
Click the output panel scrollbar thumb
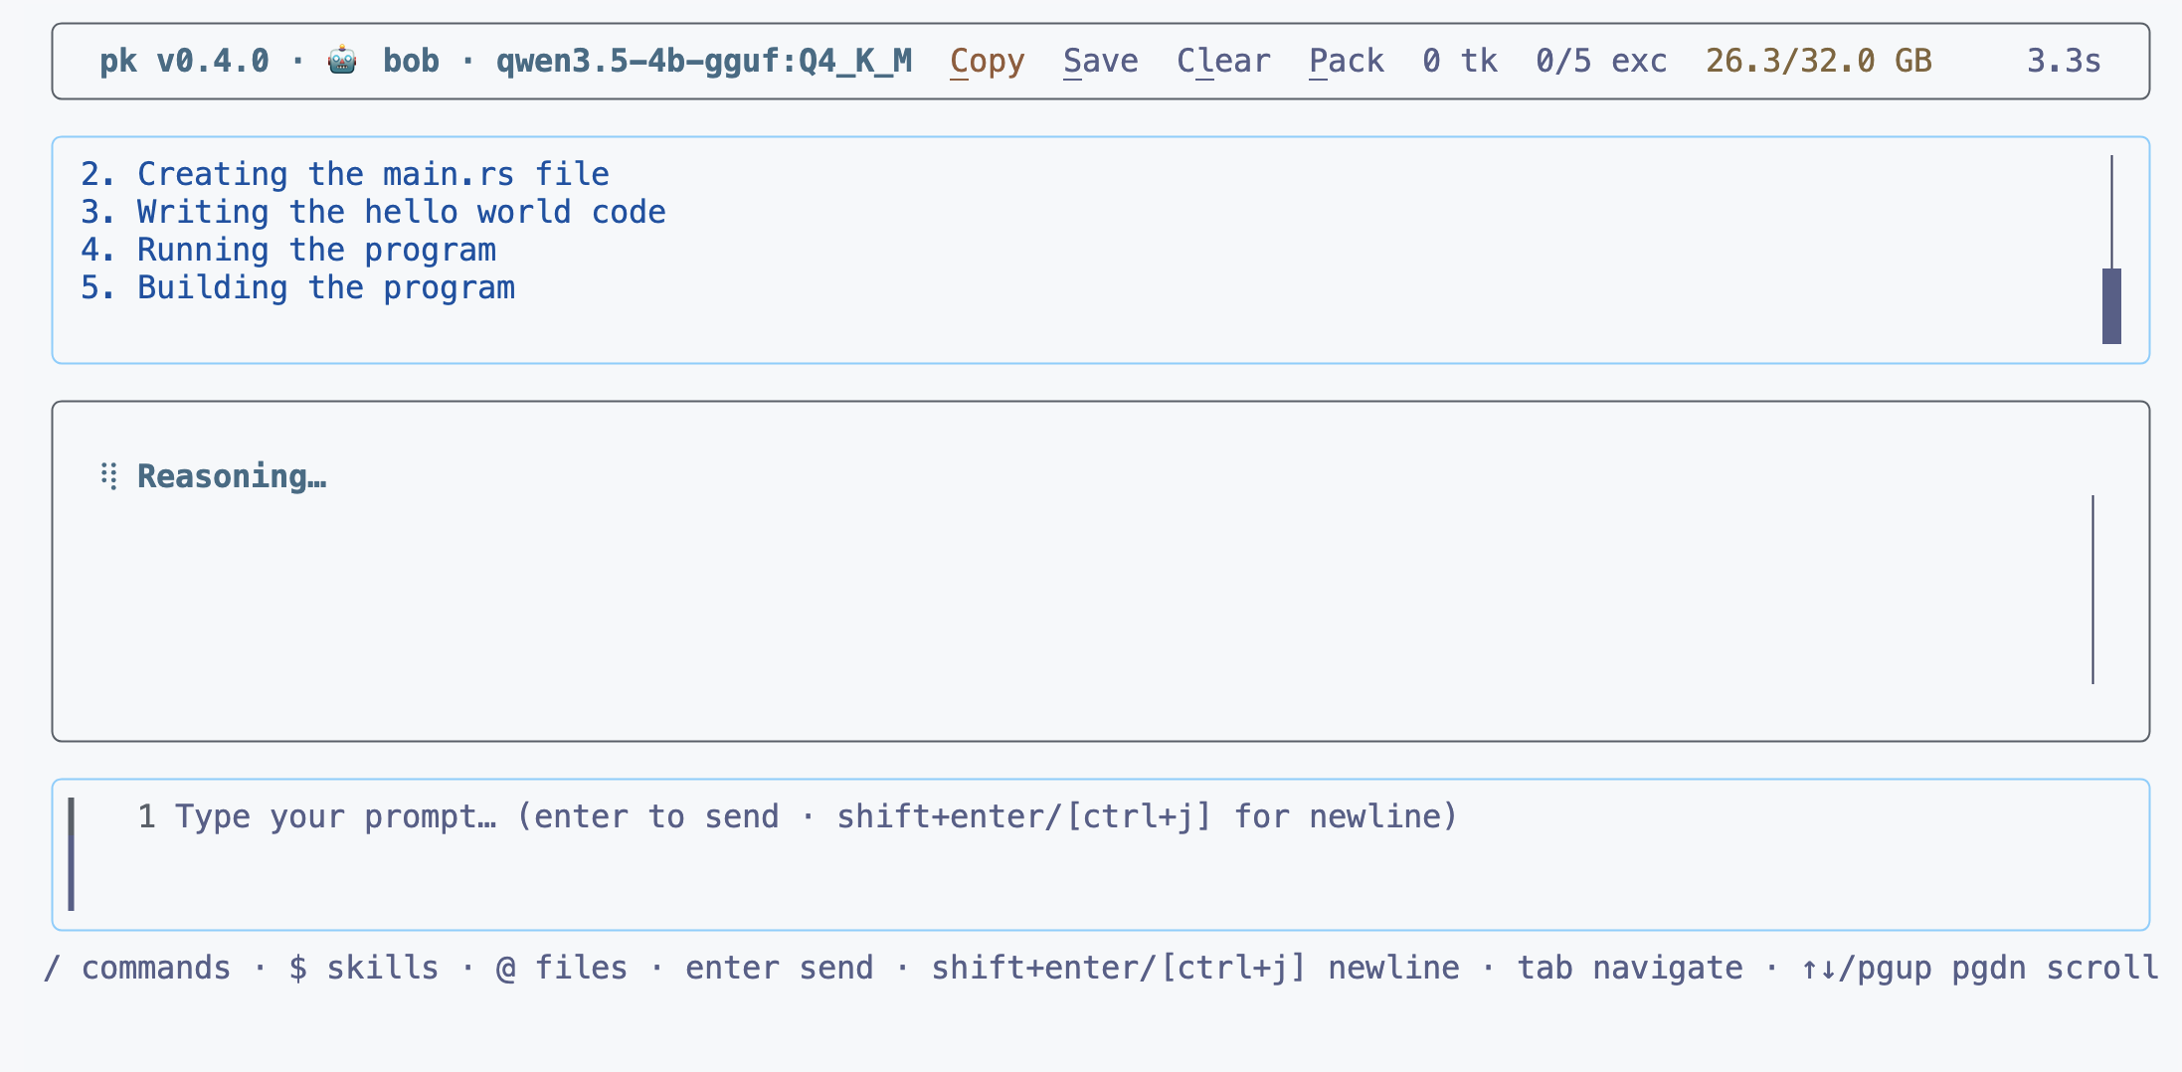pyautogui.click(x=2111, y=306)
